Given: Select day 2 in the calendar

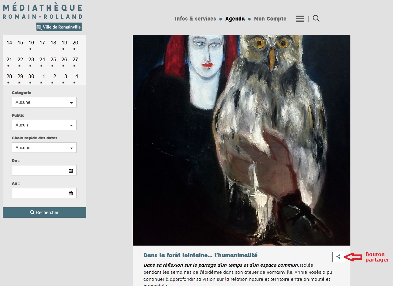Looking at the screenshot, I should coord(55,77).
